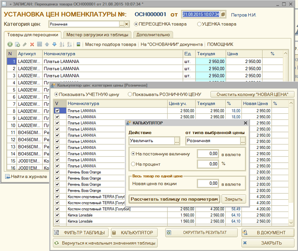Screen dimensions: 298x251
Task: Click the Move row down arrow icon
Action: click(54, 44)
